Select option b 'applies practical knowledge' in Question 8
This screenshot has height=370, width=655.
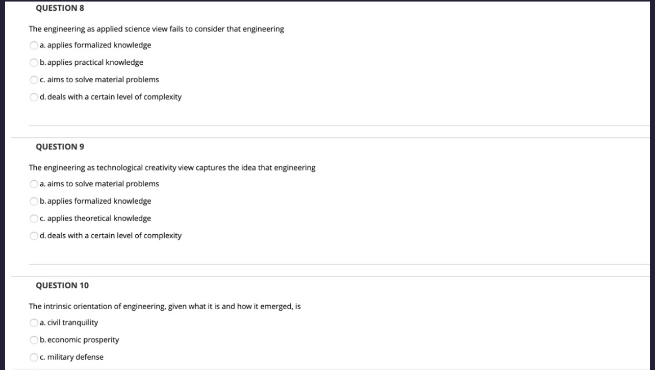(x=34, y=62)
